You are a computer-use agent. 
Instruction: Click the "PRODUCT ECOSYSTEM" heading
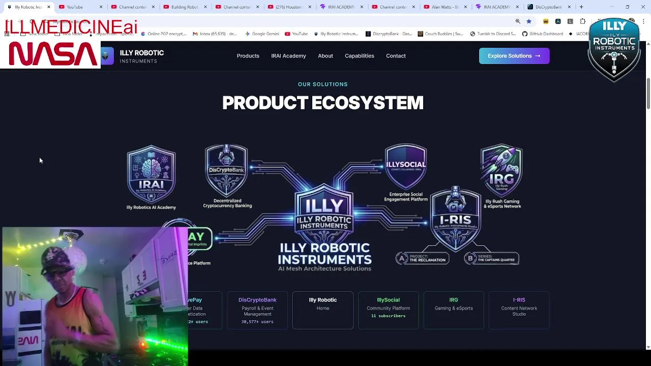click(323, 103)
